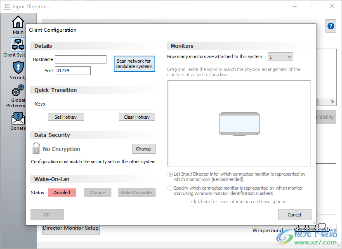Image resolution: width=342 pixels, height=249 pixels.
Task: Click inside the Hostname input field
Action: [x=80, y=59]
